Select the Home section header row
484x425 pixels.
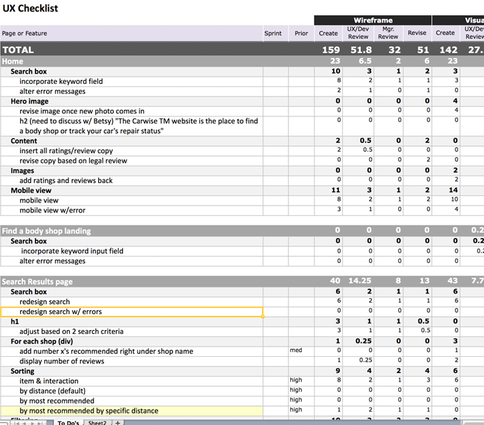pyautogui.click(x=242, y=61)
